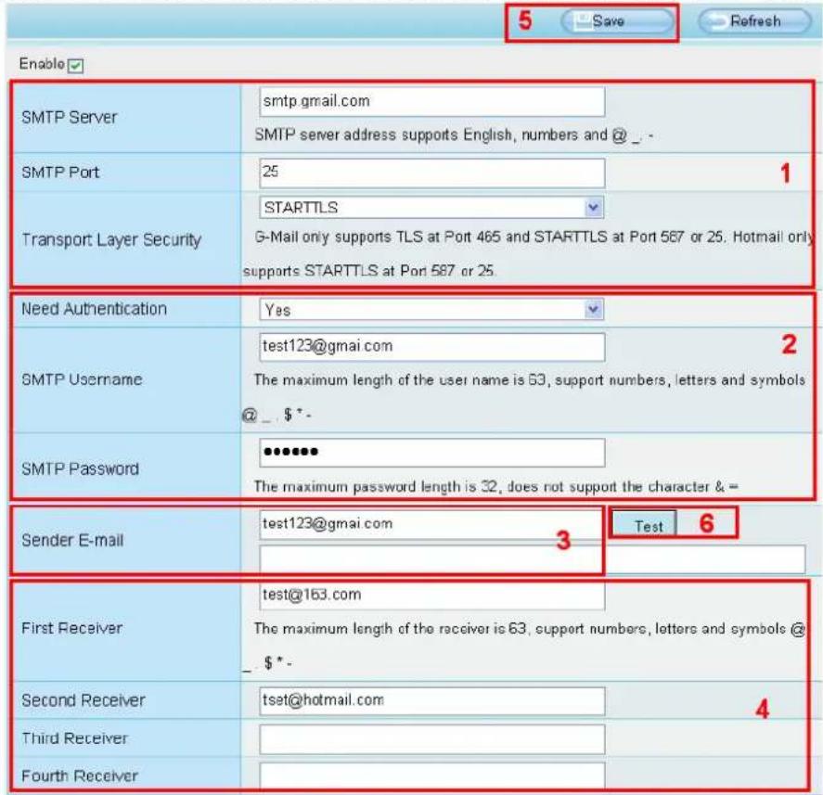The height and width of the screenshot is (795, 823).
Task: Click the "Fourth Receiver" label
Action: pos(79,776)
